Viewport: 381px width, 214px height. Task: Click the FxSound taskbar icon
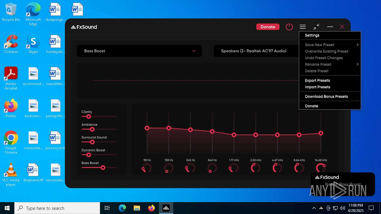tap(166, 208)
